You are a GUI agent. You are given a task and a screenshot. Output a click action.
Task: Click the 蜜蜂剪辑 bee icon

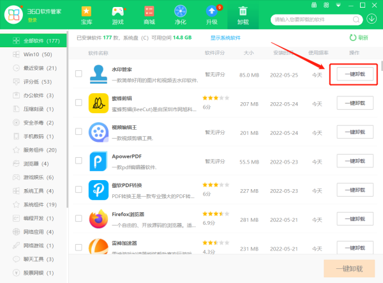98,103
